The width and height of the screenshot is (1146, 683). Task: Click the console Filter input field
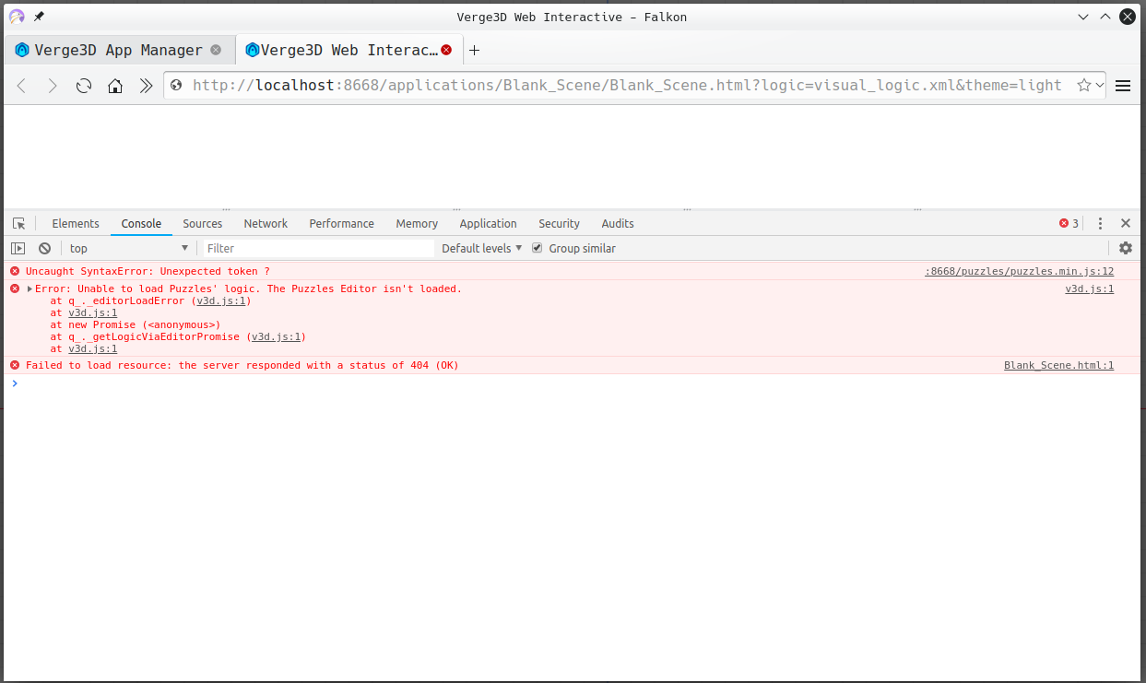point(318,248)
